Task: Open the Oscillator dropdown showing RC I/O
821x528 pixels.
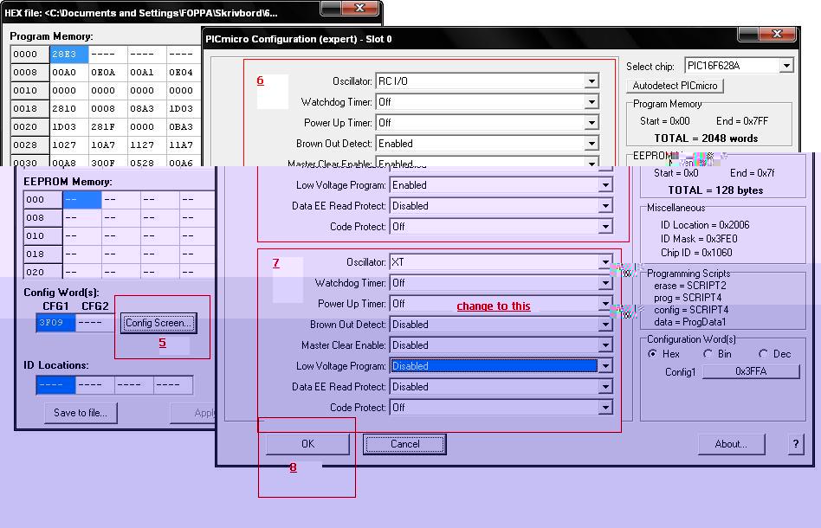Action: (487, 81)
